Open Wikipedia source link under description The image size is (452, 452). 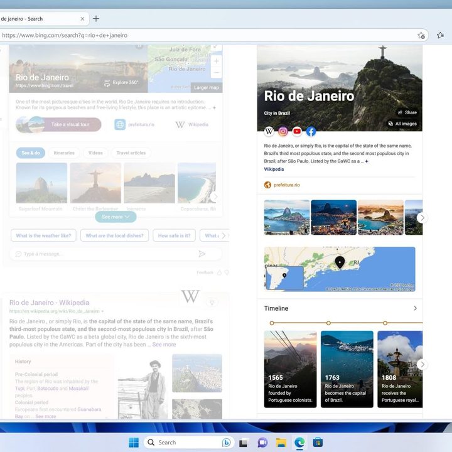274,169
